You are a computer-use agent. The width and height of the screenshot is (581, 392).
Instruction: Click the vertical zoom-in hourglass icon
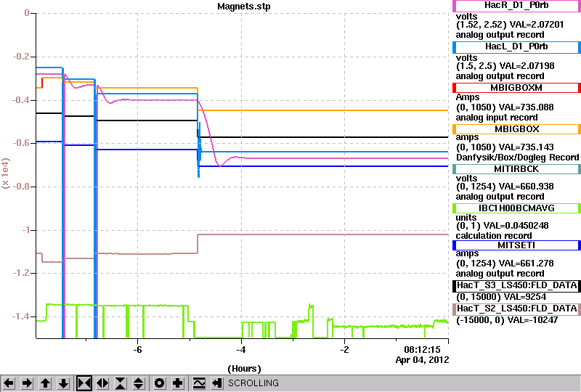121,383
